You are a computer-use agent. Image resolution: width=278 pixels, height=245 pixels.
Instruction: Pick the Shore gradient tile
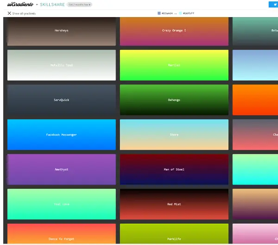click(174, 135)
